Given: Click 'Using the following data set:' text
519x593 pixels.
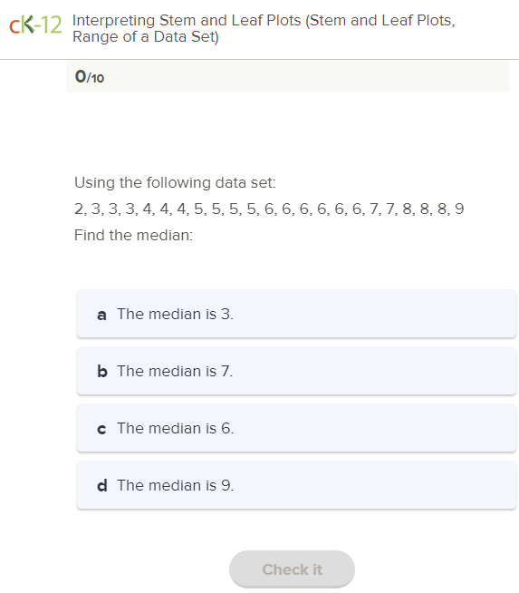Looking at the screenshot, I should click(x=175, y=182).
